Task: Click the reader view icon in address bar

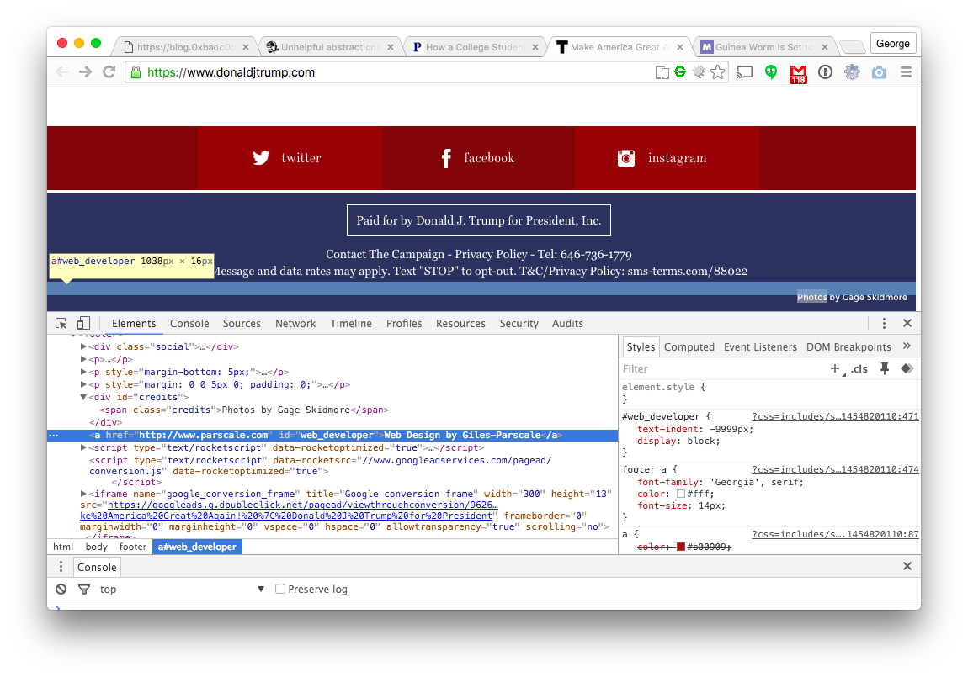Action: [662, 73]
